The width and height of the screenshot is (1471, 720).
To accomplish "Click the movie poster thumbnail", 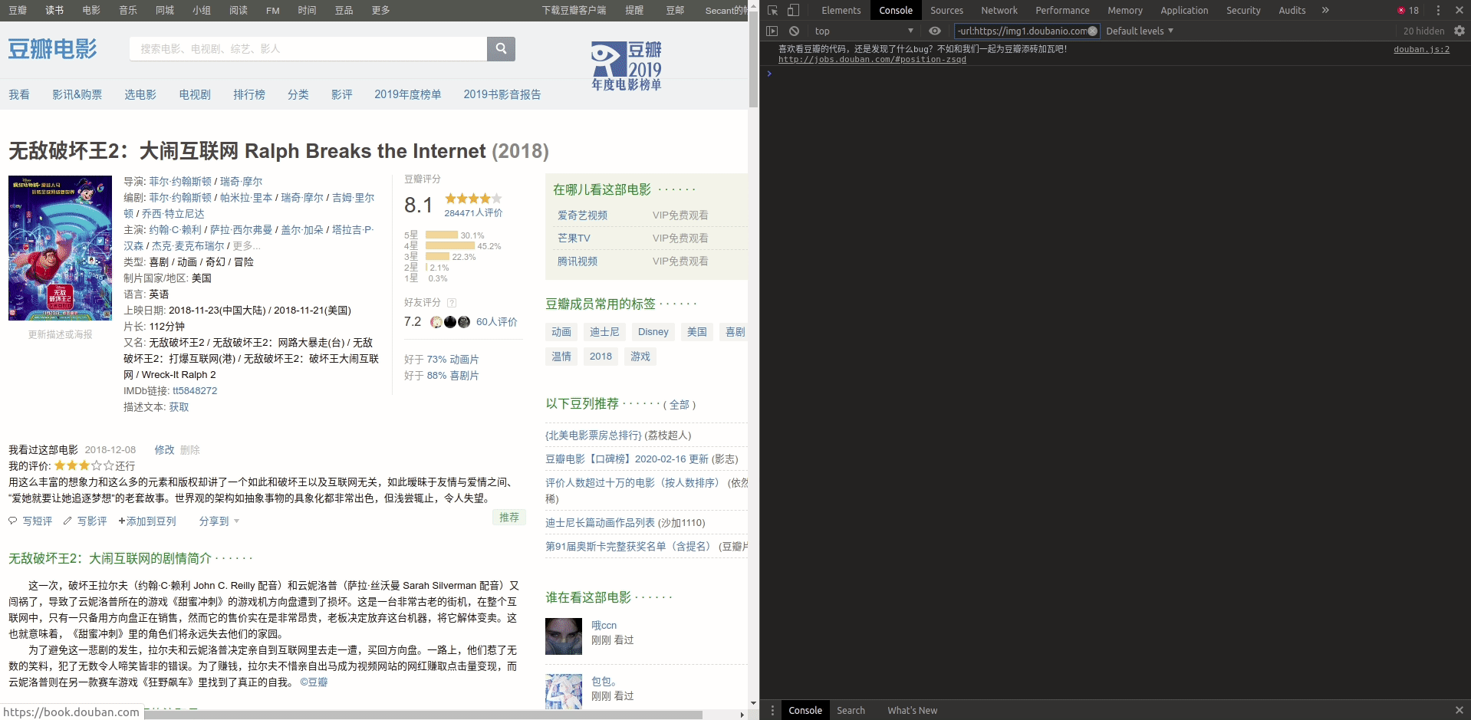I will (60, 248).
